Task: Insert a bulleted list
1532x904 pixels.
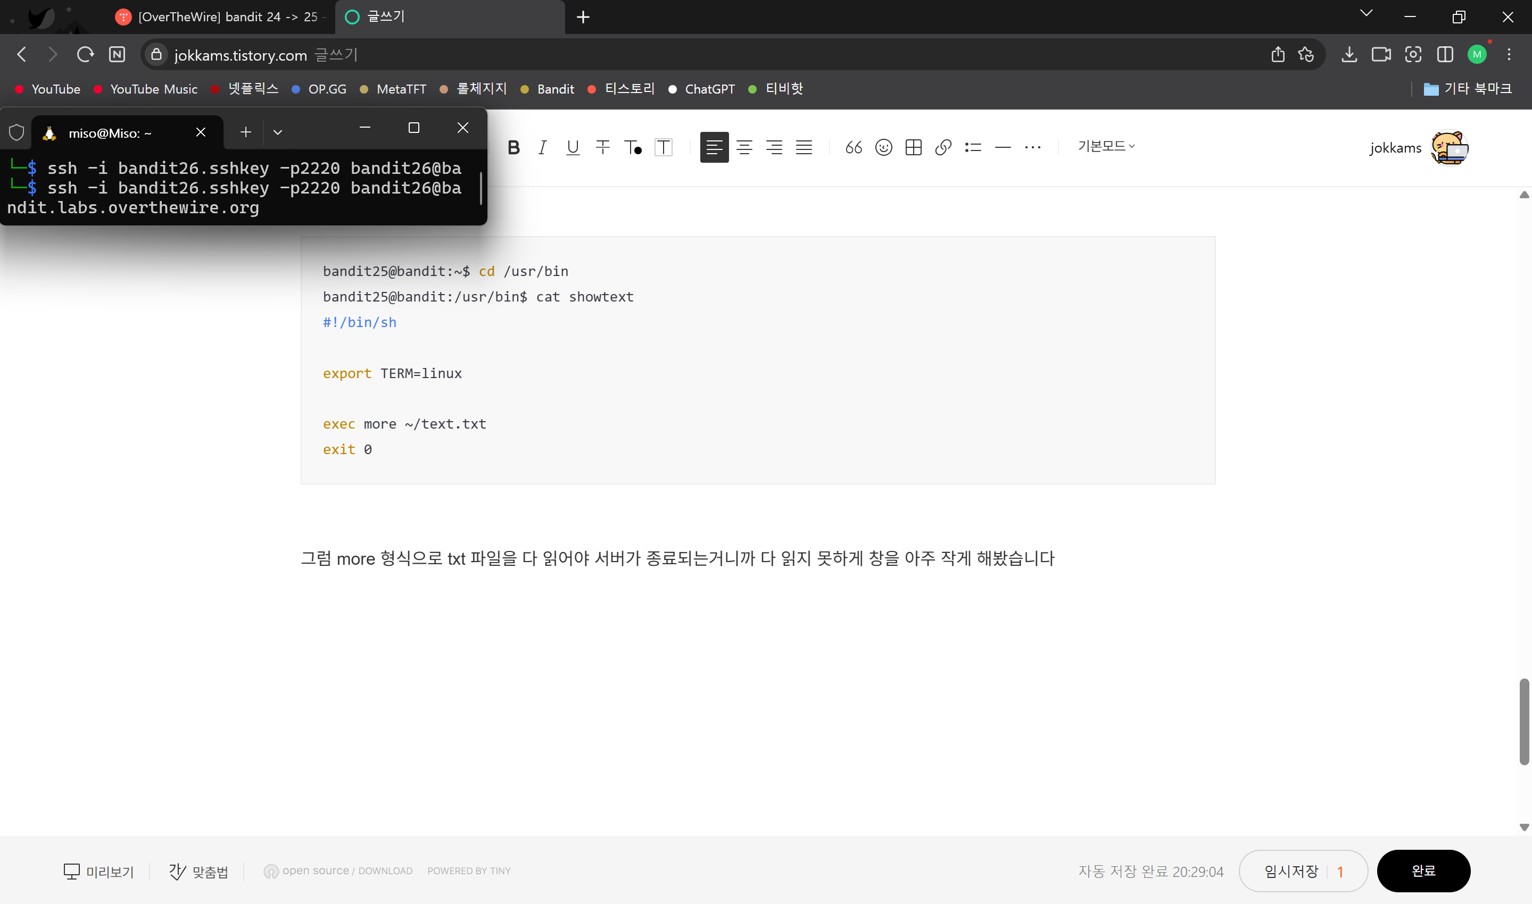Action: [973, 147]
